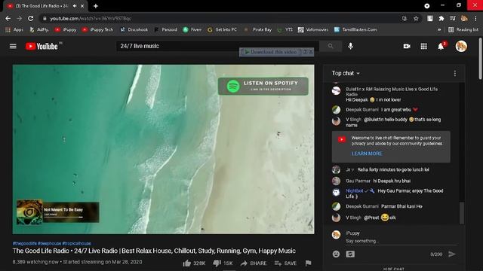Share the live stream video
The width and height of the screenshot is (483, 271).
(254, 263)
